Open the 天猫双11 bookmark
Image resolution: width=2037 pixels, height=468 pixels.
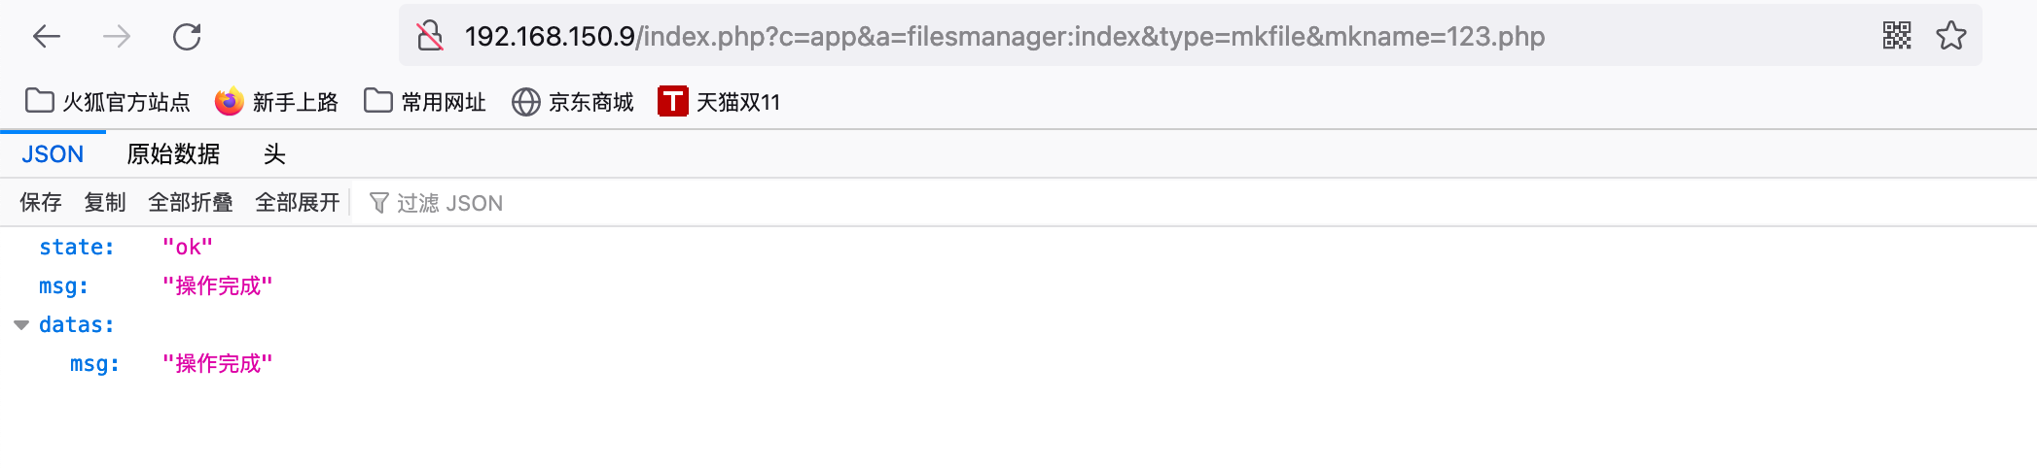click(719, 102)
